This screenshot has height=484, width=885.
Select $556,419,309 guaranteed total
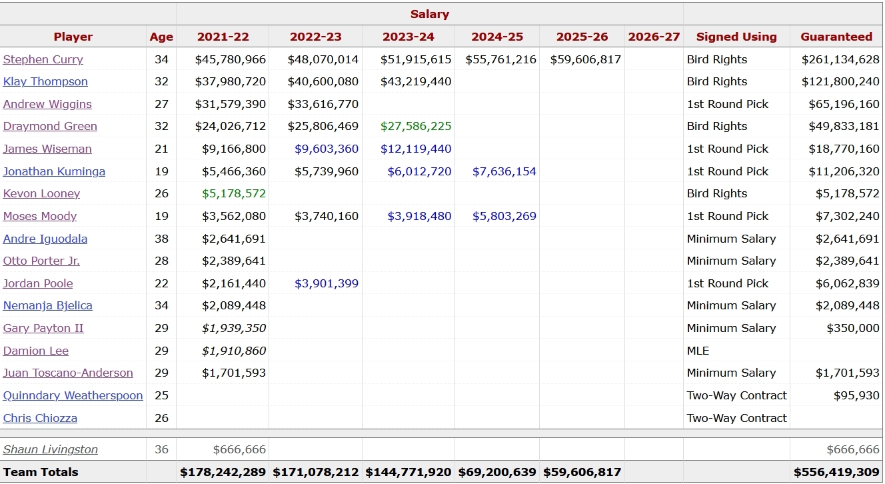[836, 472]
